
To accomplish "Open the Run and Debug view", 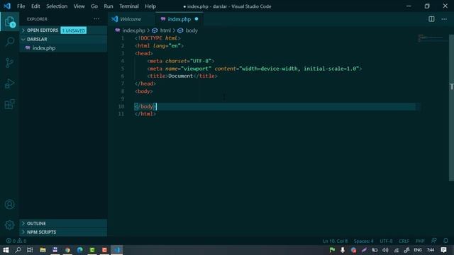I will click(9, 84).
